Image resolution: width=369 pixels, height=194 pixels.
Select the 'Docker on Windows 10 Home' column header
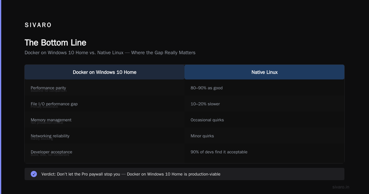point(105,72)
